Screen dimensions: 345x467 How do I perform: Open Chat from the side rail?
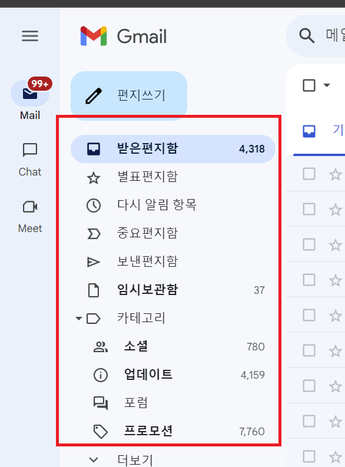[x=30, y=160]
